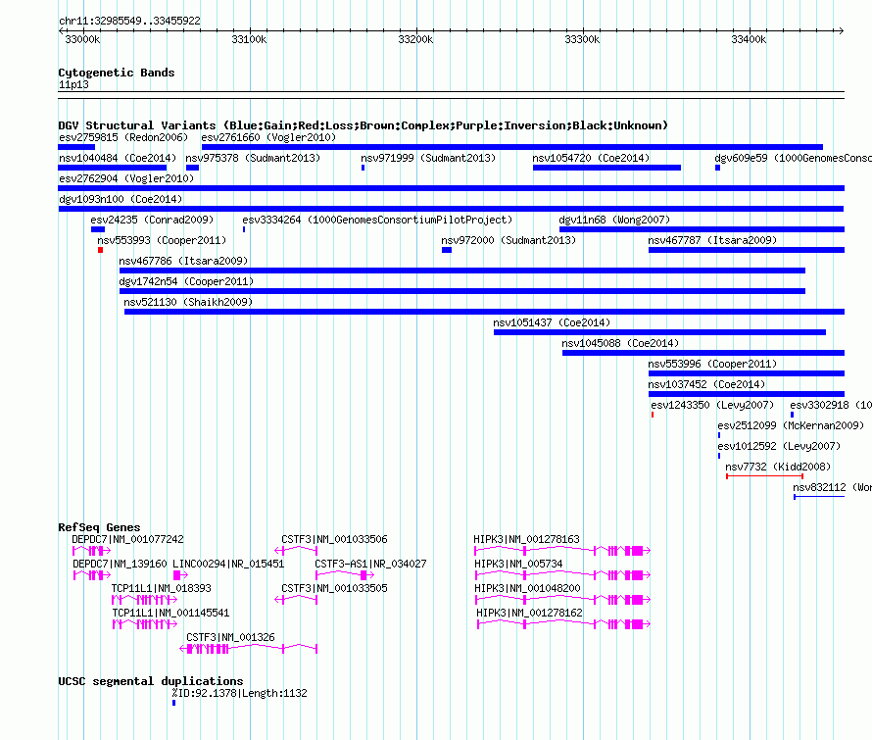Viewport: 872px width, 740px height.
Task: Click CSTF3|NM_001033505 gene label
Action: tap(334, 588)
